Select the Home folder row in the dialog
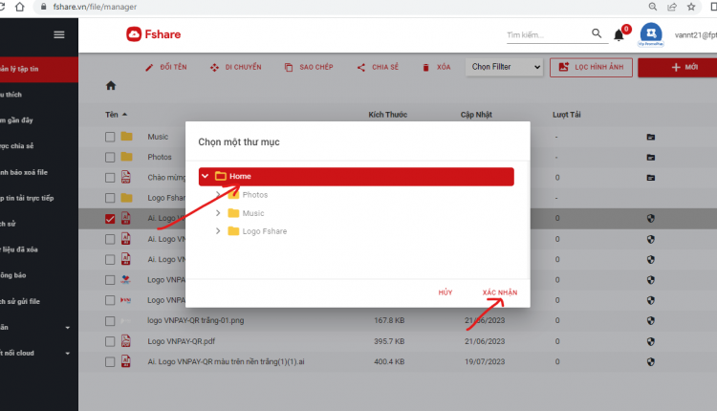This screenshot has width=717, height=411. point(357,177)
